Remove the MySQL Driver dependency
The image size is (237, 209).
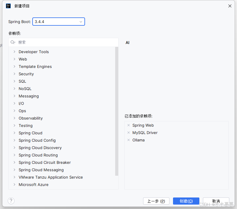click(129, 133)
